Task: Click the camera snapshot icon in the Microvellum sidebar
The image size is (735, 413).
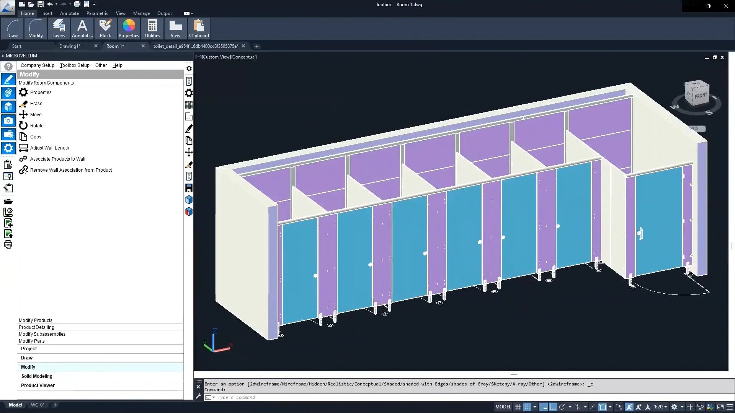Action: point(8,120)
